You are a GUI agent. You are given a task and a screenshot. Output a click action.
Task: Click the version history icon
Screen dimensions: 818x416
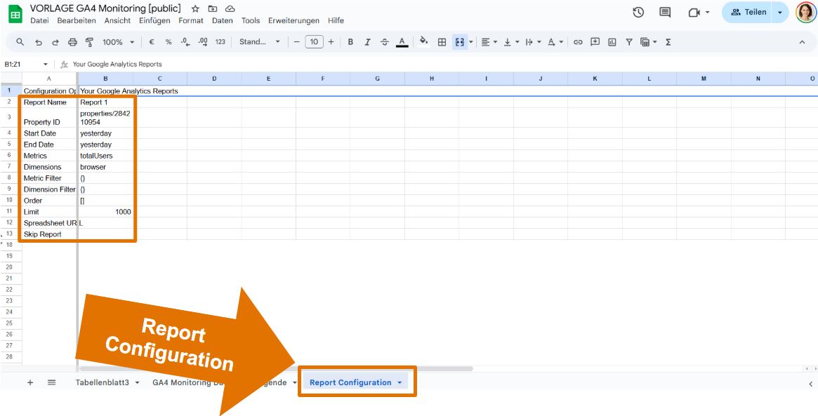click(x=637, y=13)
